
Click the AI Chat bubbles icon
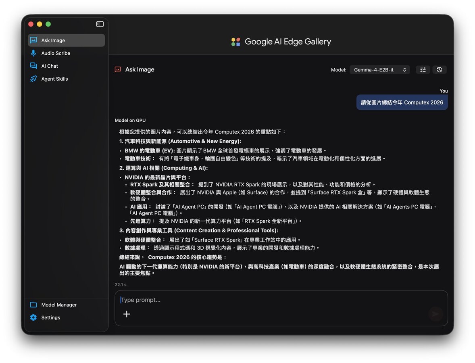tap(33, 66)
